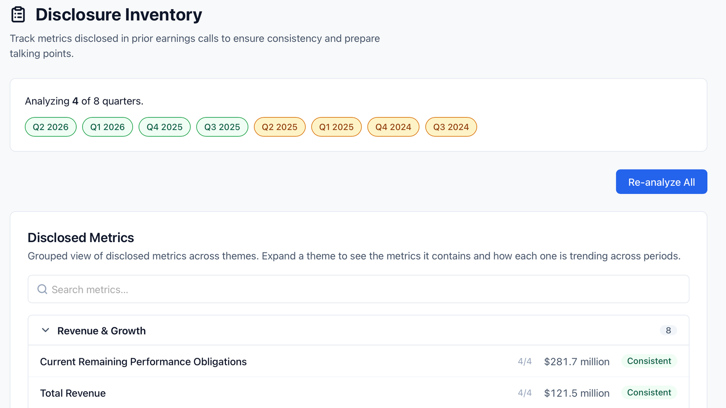Image resolution: width=726 pixels, height=408 pixels.
Task: Select the $121.5 million value
Action: [577, 393]
